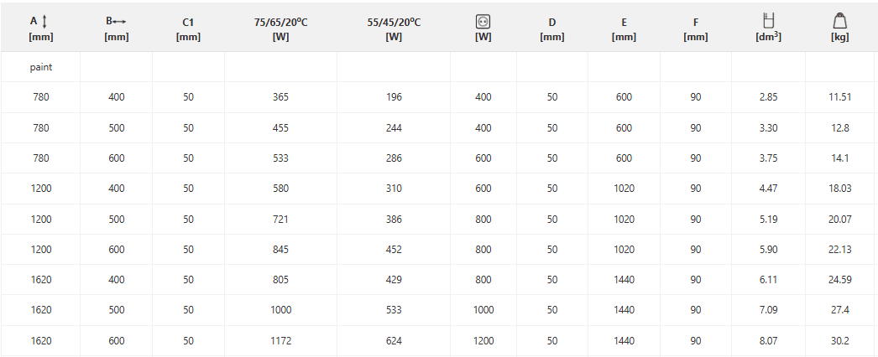Select the E [mm] column header
The height and width of the screenshot is (357, 878).
click(x=624, y=29)
